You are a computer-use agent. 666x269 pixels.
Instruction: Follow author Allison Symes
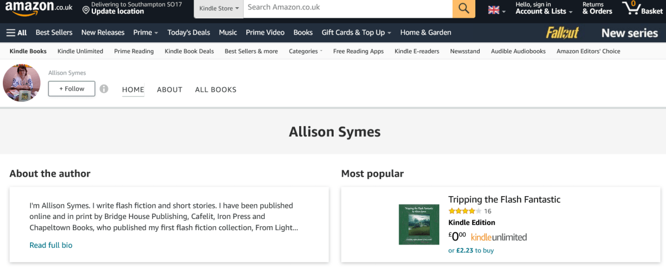(72, 88)
